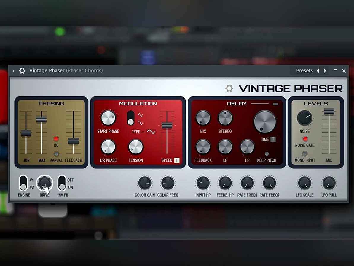Click the large "VINTAGE PHASER" logo text

coord(291,88)
